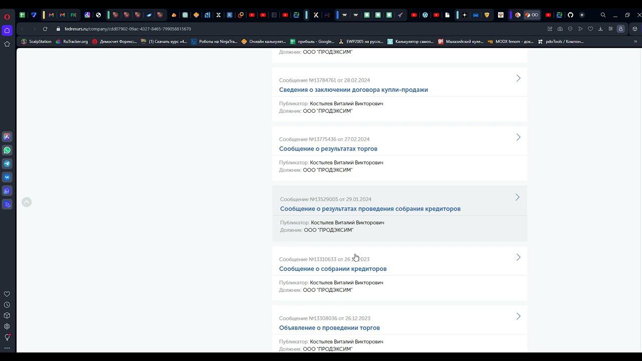642x361 pixels.
Task: Open sidebar three-dots more menu
Action: (7, 347)
